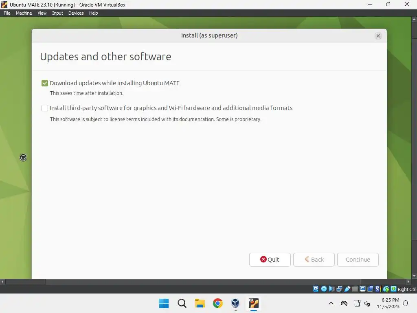Click the 'This saves time after installation.' text
The image size is (417, 313).
coord(86,93)
